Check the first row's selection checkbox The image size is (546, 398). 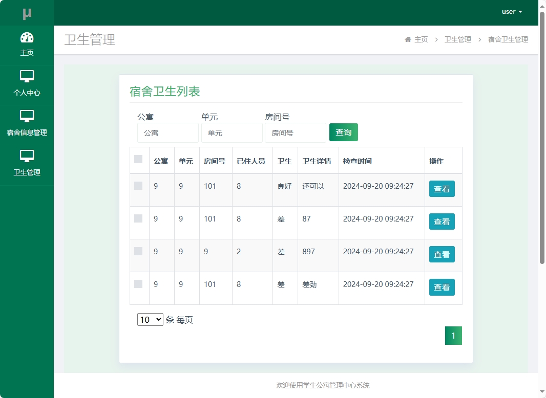138,187
